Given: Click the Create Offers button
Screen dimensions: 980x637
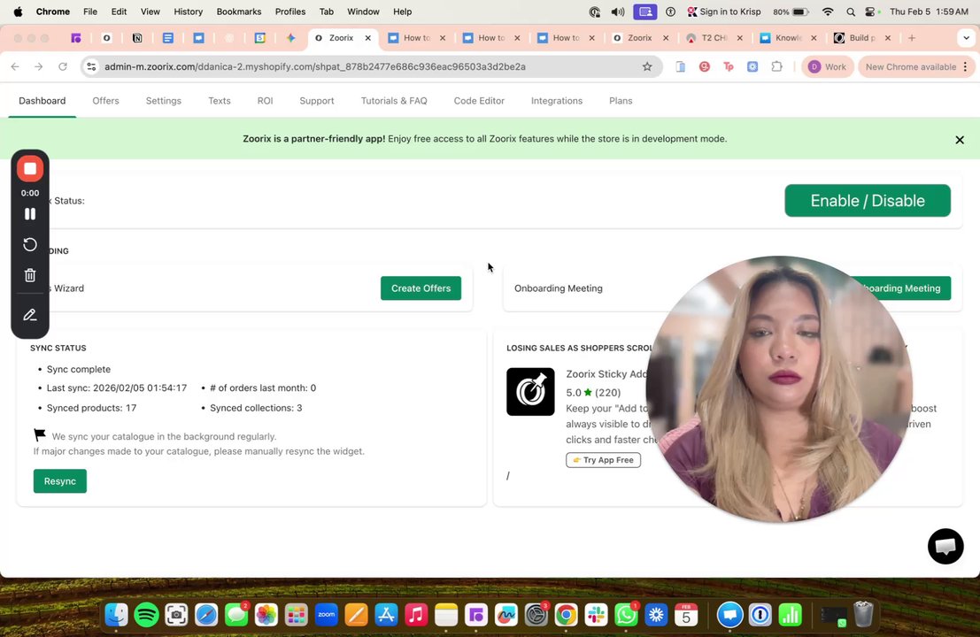Looking at the screenshot, I should (421, 288).
